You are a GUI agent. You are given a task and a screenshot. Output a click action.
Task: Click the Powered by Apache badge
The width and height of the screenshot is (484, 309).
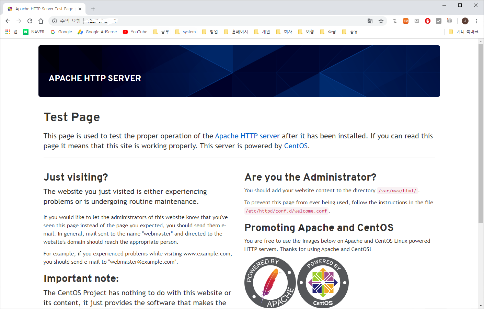tap(270, 283)
